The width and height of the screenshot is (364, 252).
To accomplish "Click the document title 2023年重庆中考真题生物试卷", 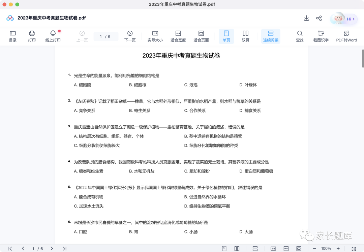I will click(181, 56).
